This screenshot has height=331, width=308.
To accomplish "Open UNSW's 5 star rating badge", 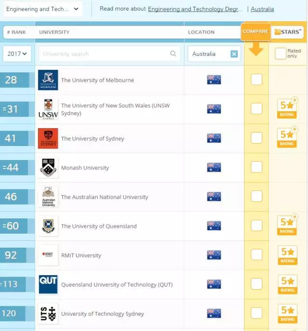I will [287, 108].
